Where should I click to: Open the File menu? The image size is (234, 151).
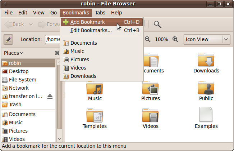click(x=8, y=13)
